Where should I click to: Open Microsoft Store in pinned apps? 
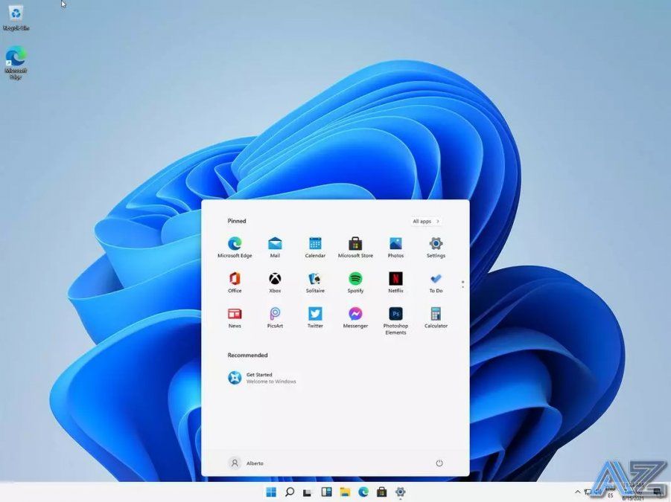coord(355,244)
